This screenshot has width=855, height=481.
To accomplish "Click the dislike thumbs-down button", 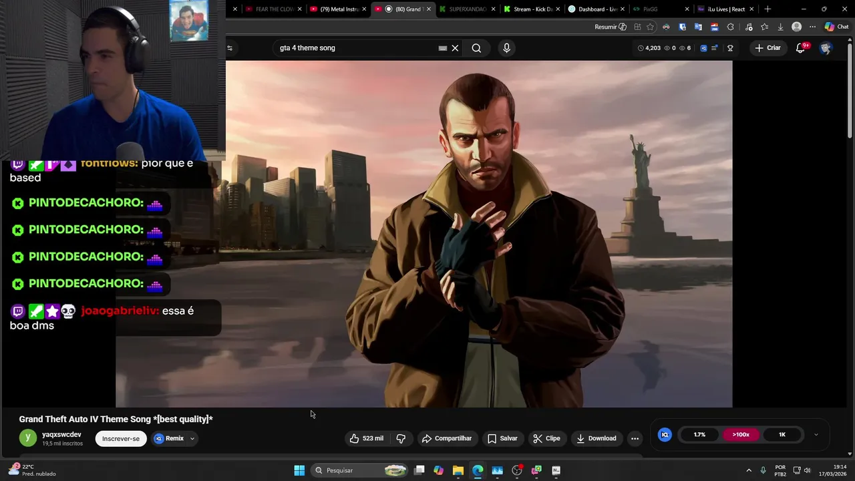I will pos(401,438).
